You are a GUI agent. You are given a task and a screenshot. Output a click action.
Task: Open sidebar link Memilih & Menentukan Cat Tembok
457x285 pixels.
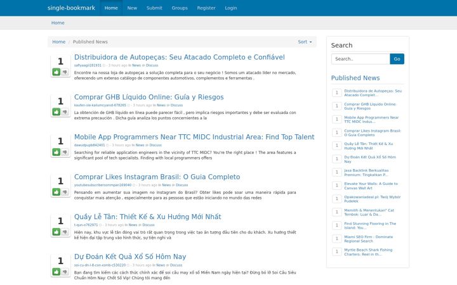(369, 212)
